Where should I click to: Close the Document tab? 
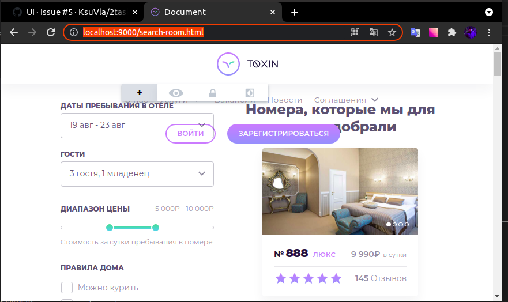pos(273,12)
